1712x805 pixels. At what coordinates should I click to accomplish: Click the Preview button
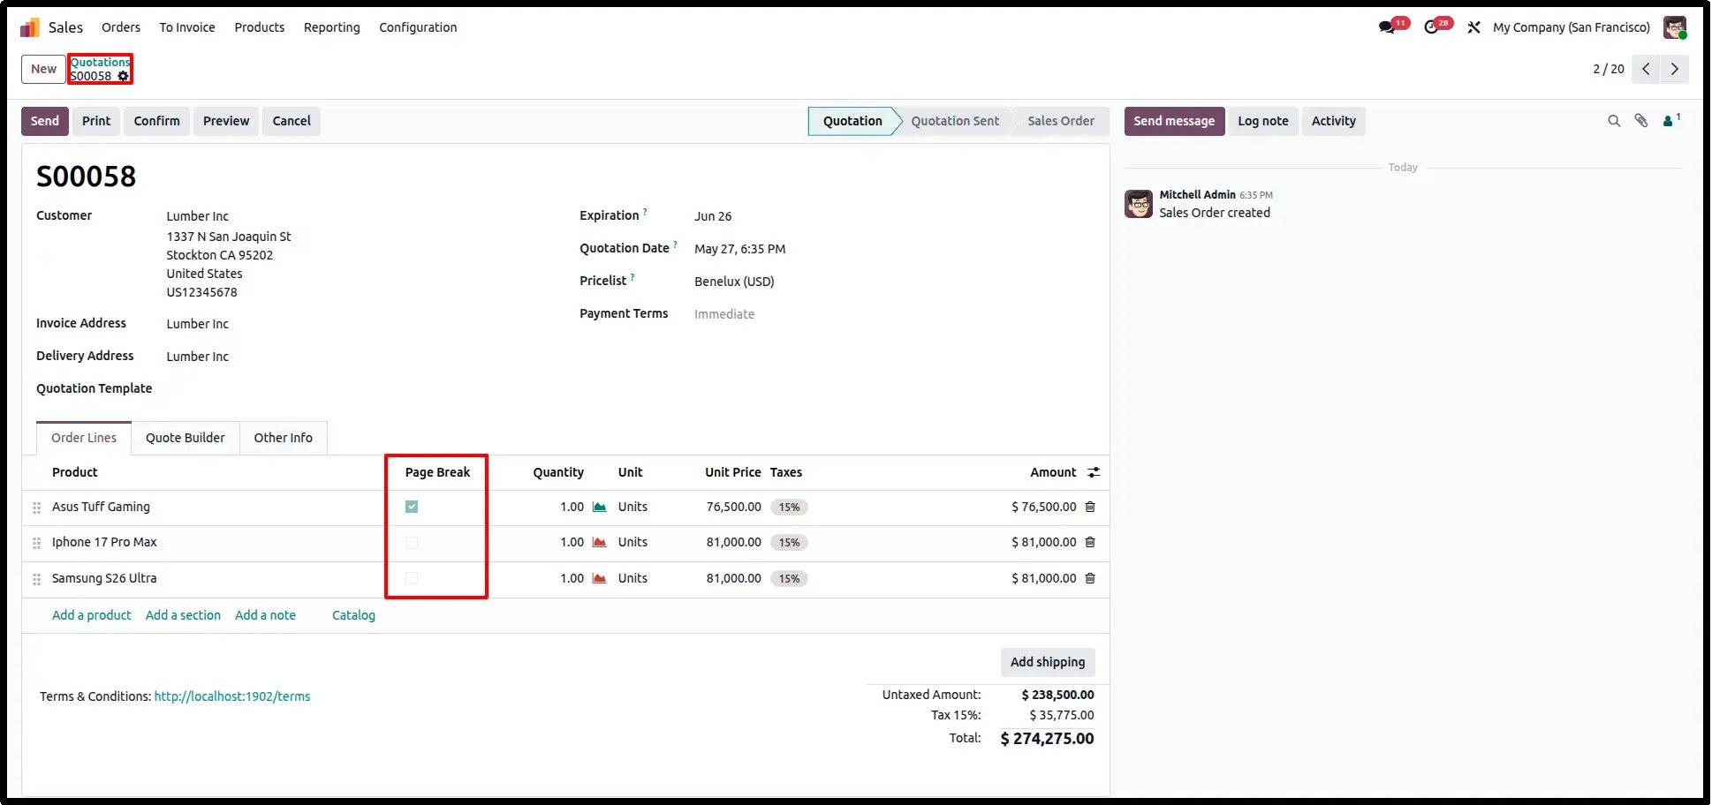[226, 121]
